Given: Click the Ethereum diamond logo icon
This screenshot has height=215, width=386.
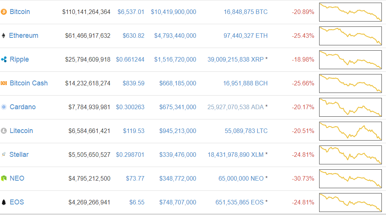Looking at the screenshot, I should tap(3, 36).
